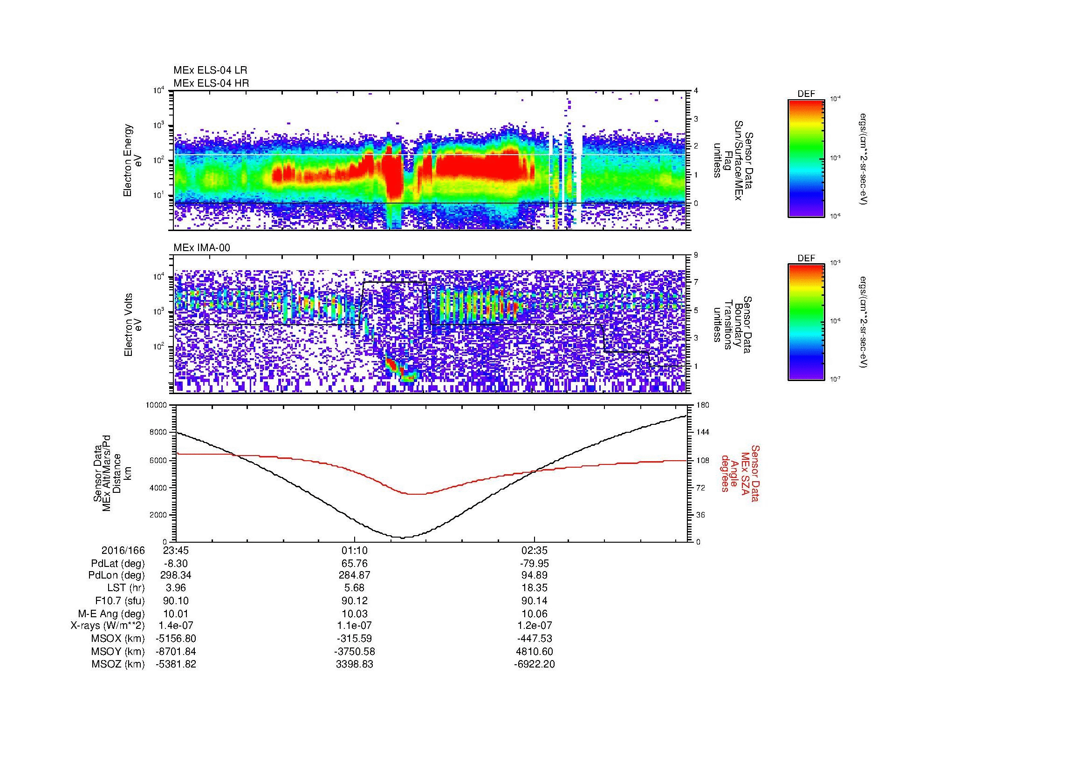
Task: Click the MSOX value '-5156.80'
Action: click(x=176, y=639)
